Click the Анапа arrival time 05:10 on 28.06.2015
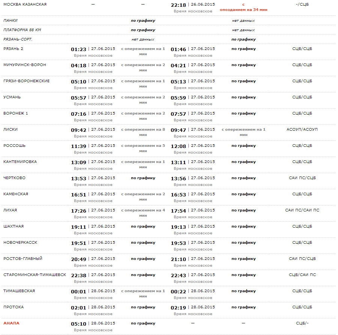 click(78, 324)
